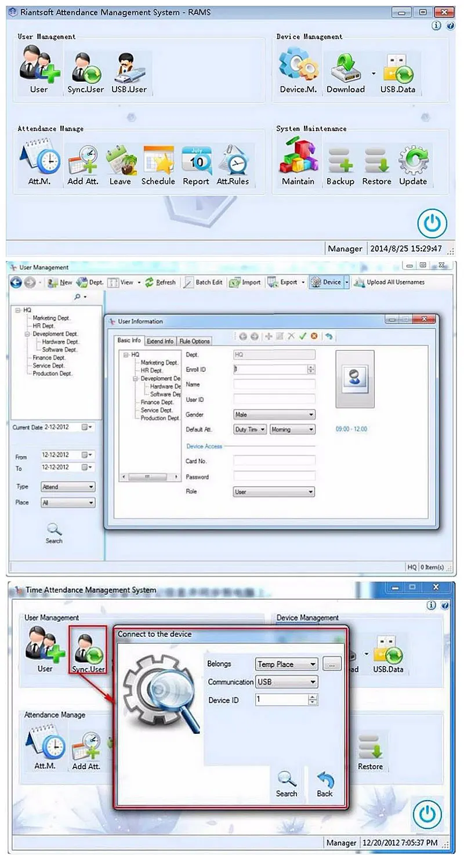Click New in User Management toolbar
464x855 pixels.
[60, 282]
